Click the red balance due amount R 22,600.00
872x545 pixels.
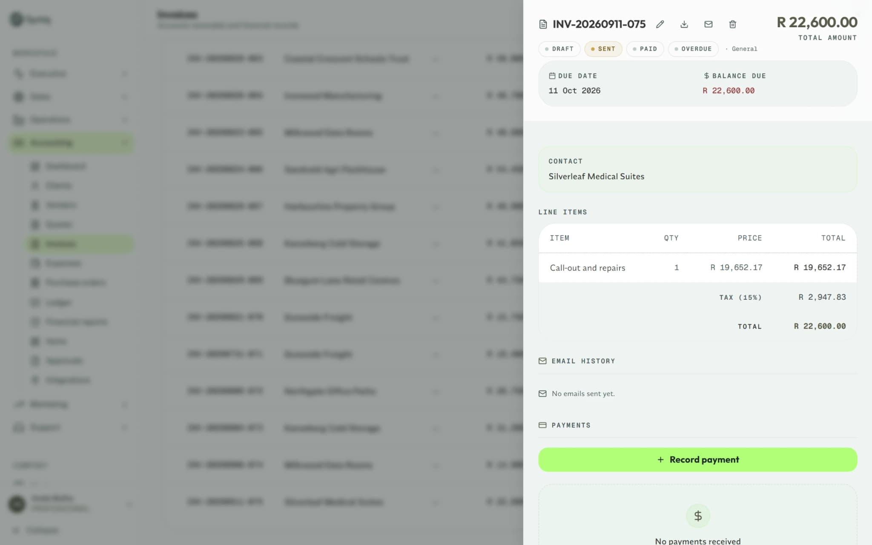729,91
